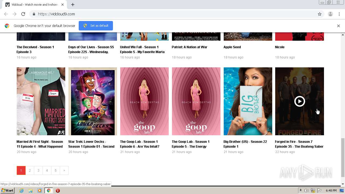This screenshot has width=345, height=194.
Task: Click Goop Lab Episode 6 Are You Intuit title
Action: point(140,144)
